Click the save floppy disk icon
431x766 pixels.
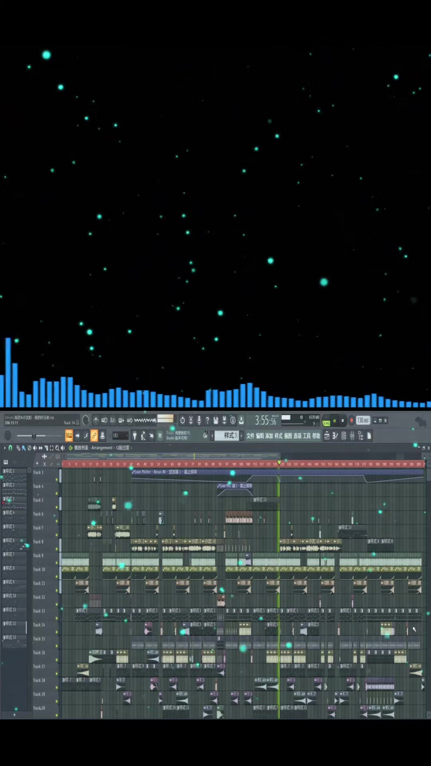coord(216,420)
